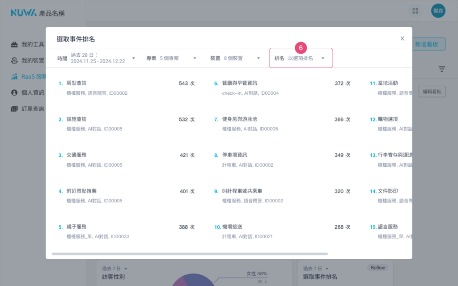Select ranking item 購物選項
458x286 pixels.
388,119
